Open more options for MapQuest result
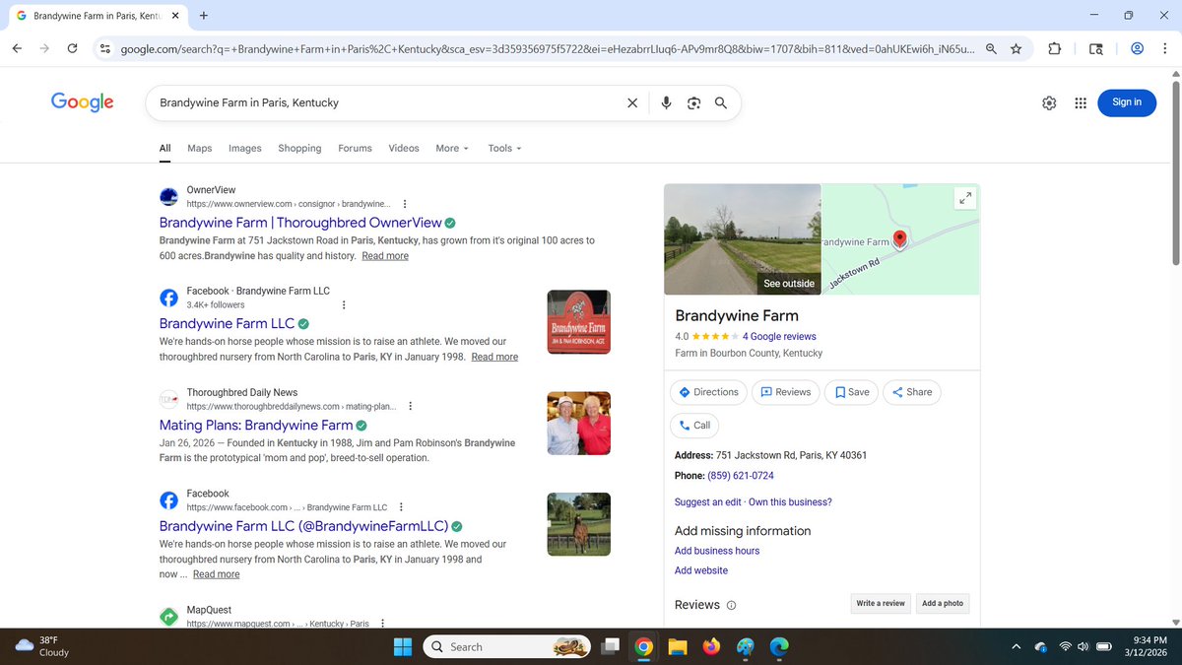The width and height of the screenshot is (1182, 665). (x=382, y=624)
